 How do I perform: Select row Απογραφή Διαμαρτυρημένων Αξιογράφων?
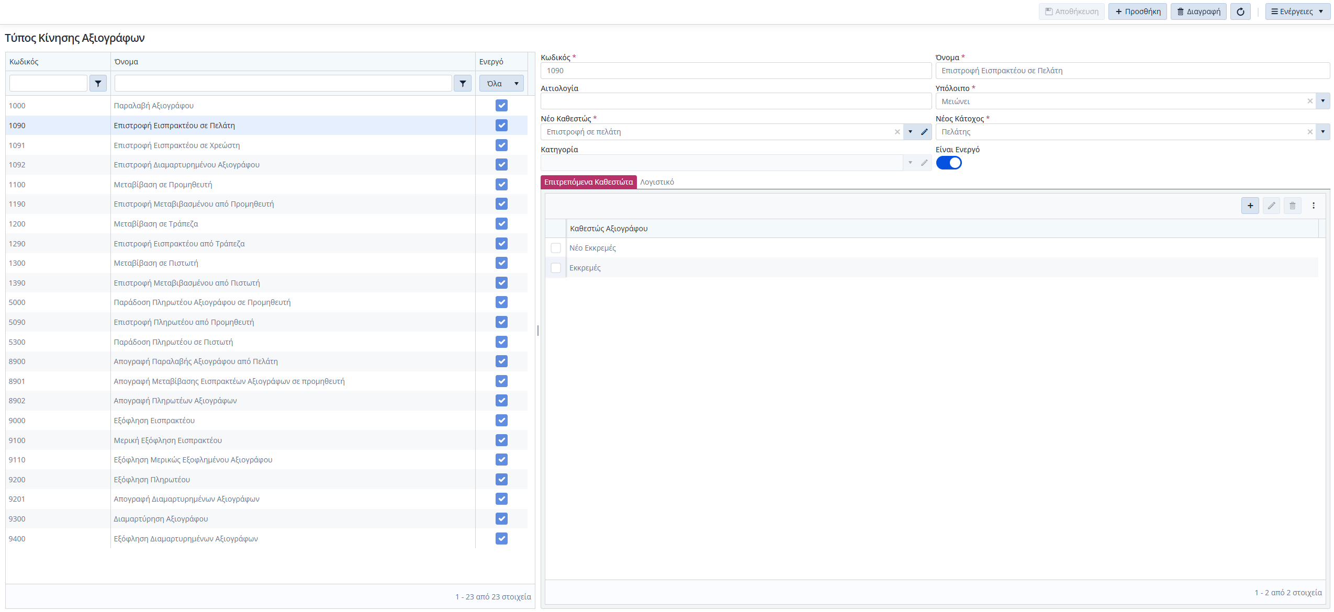click(266, 499)
